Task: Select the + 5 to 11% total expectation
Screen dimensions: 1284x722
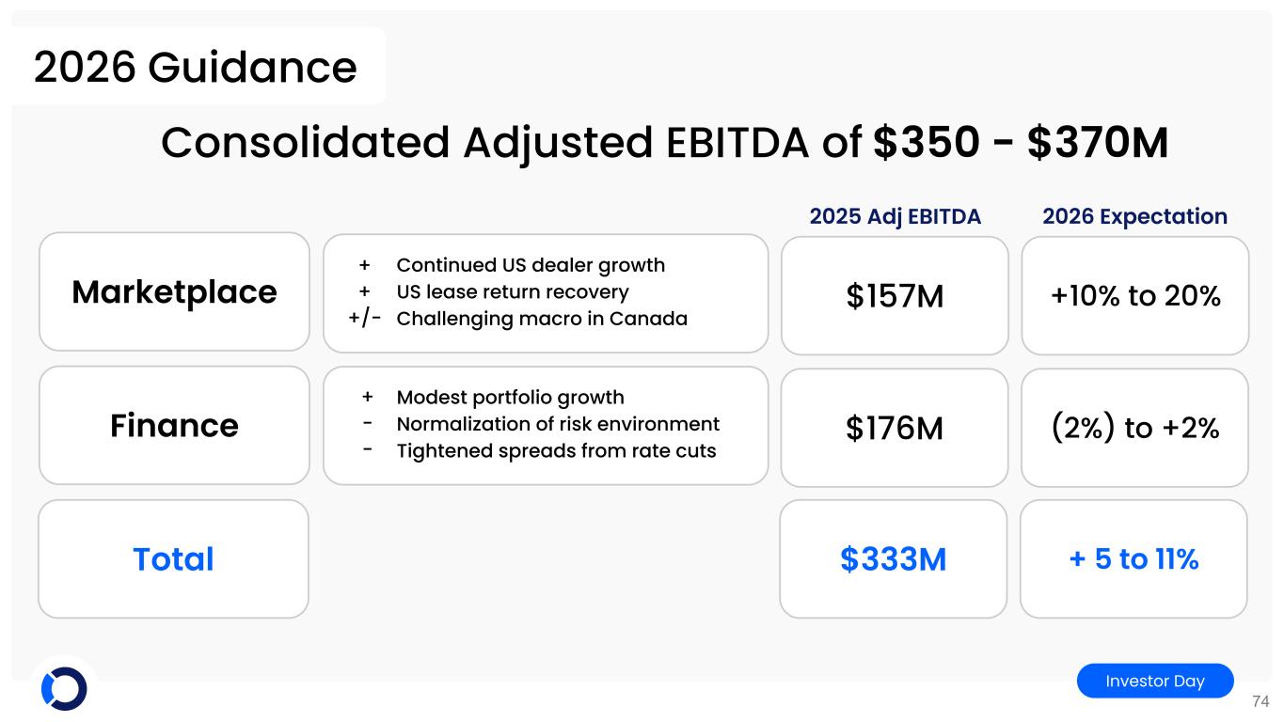Action: 1133,559
